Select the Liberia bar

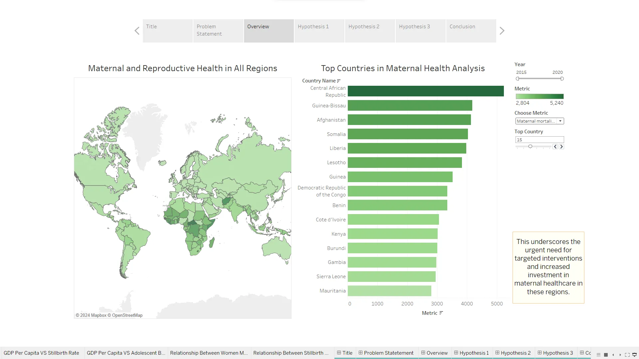pyautogui.click(x=407, y=148)
